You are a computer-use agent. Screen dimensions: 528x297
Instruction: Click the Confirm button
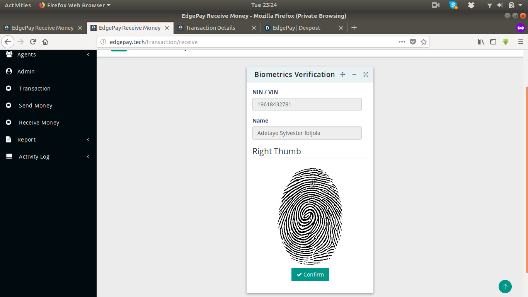(310, 275)
